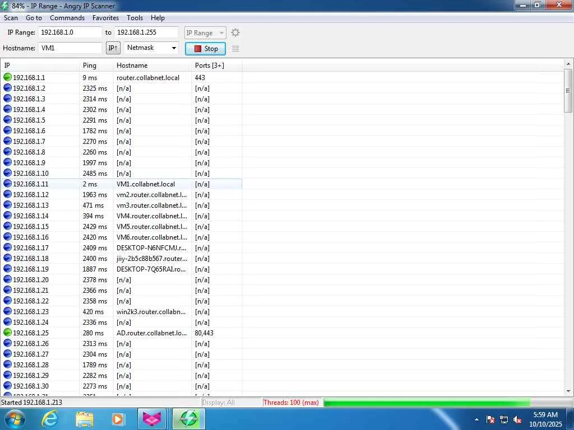Open the Favorites menu

[105, 17]
